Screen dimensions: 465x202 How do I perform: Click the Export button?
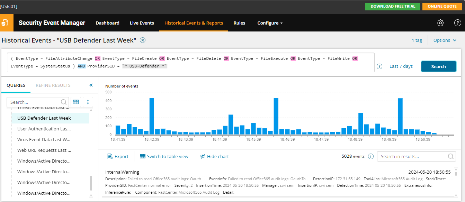[118, 156]
